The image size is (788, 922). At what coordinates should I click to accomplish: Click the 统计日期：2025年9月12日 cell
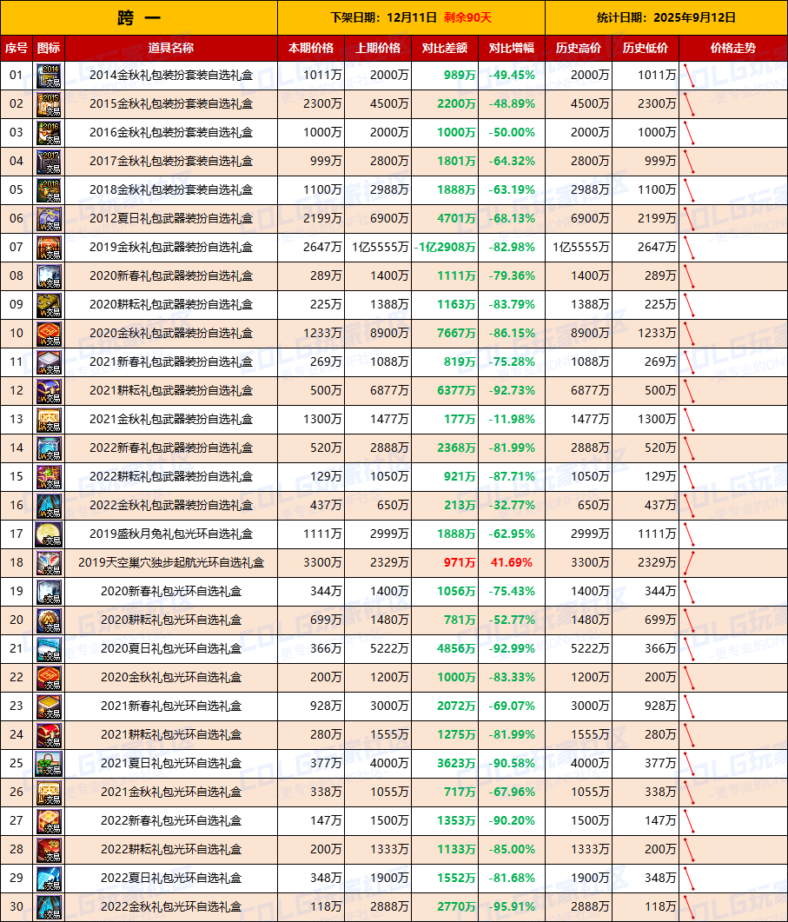[666, 17]
